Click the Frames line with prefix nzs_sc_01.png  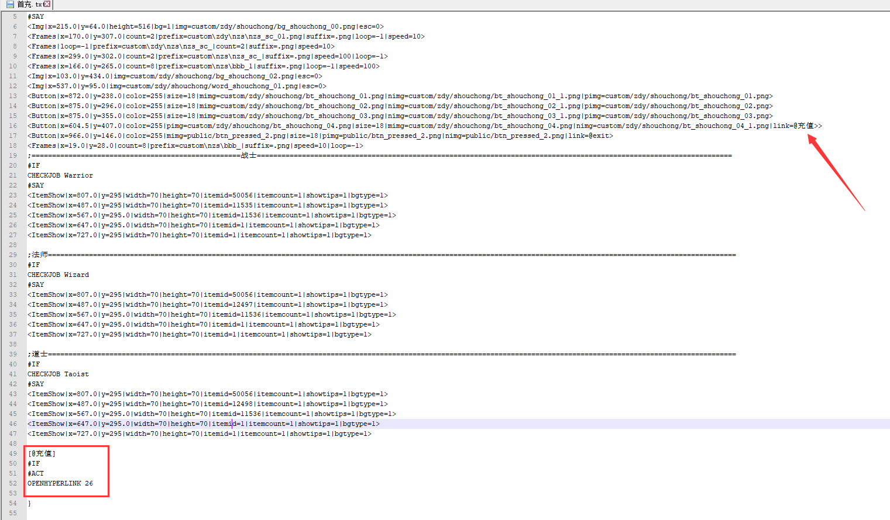click(x=226, y=36)
